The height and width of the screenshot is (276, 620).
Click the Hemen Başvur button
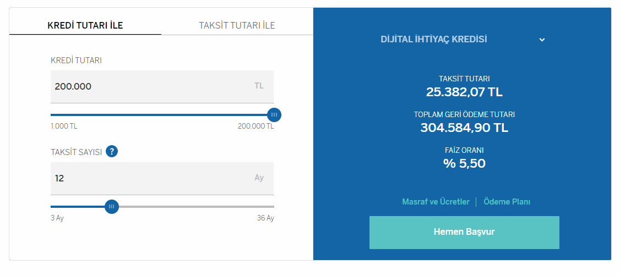(464, 232)
